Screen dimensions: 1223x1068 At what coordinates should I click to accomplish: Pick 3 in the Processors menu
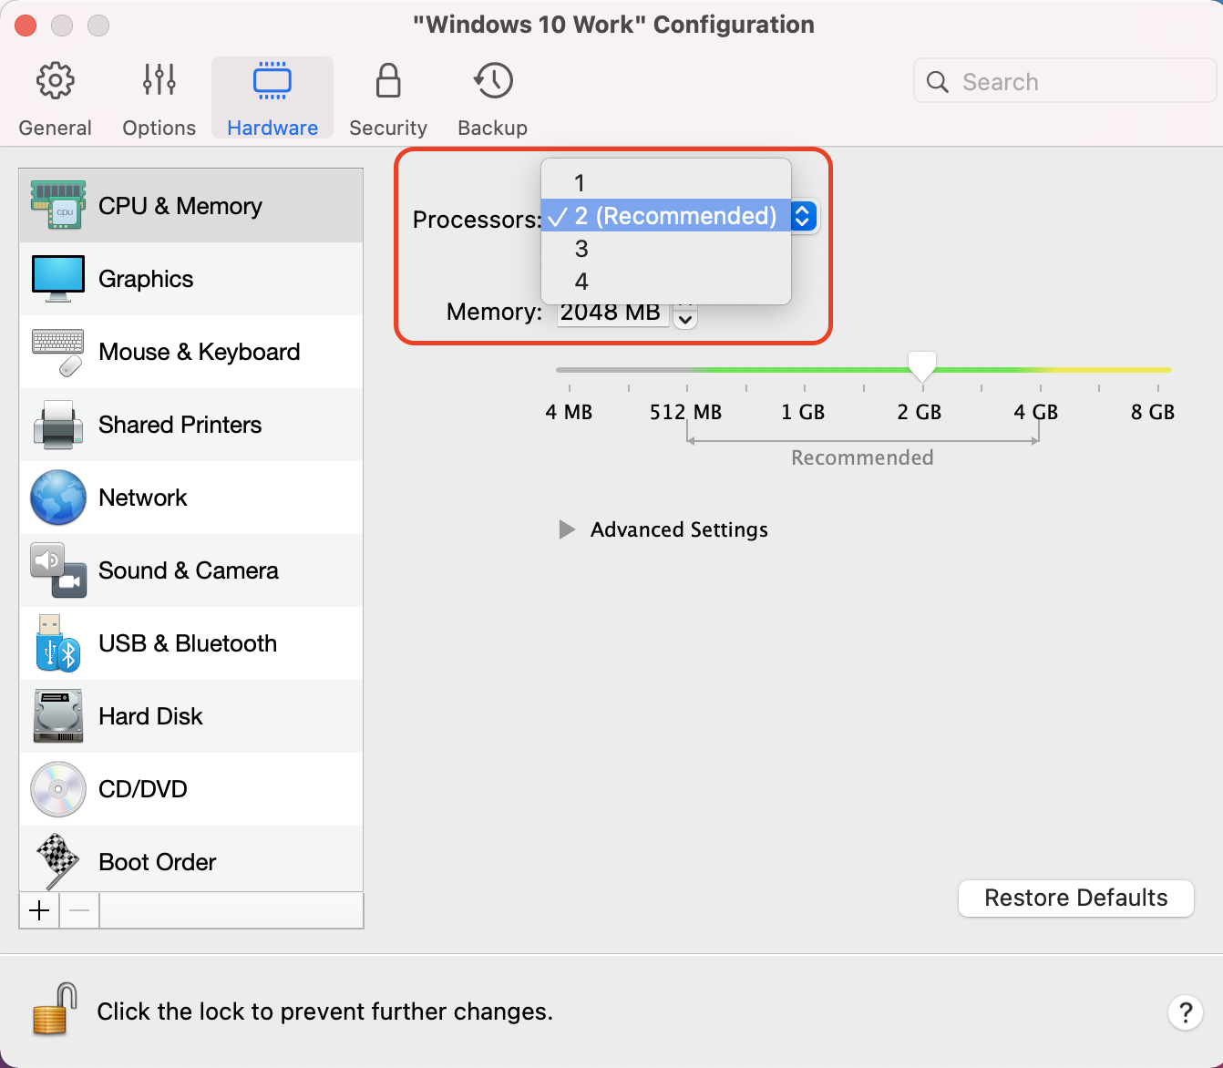(581, 249)
